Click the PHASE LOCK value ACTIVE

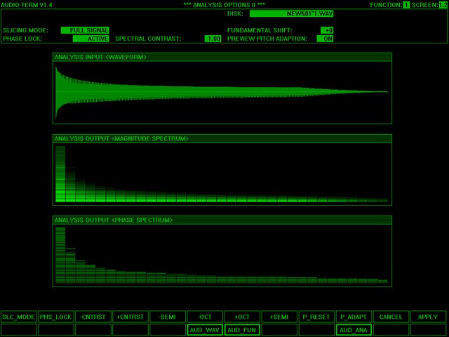(x=91, y=39)
